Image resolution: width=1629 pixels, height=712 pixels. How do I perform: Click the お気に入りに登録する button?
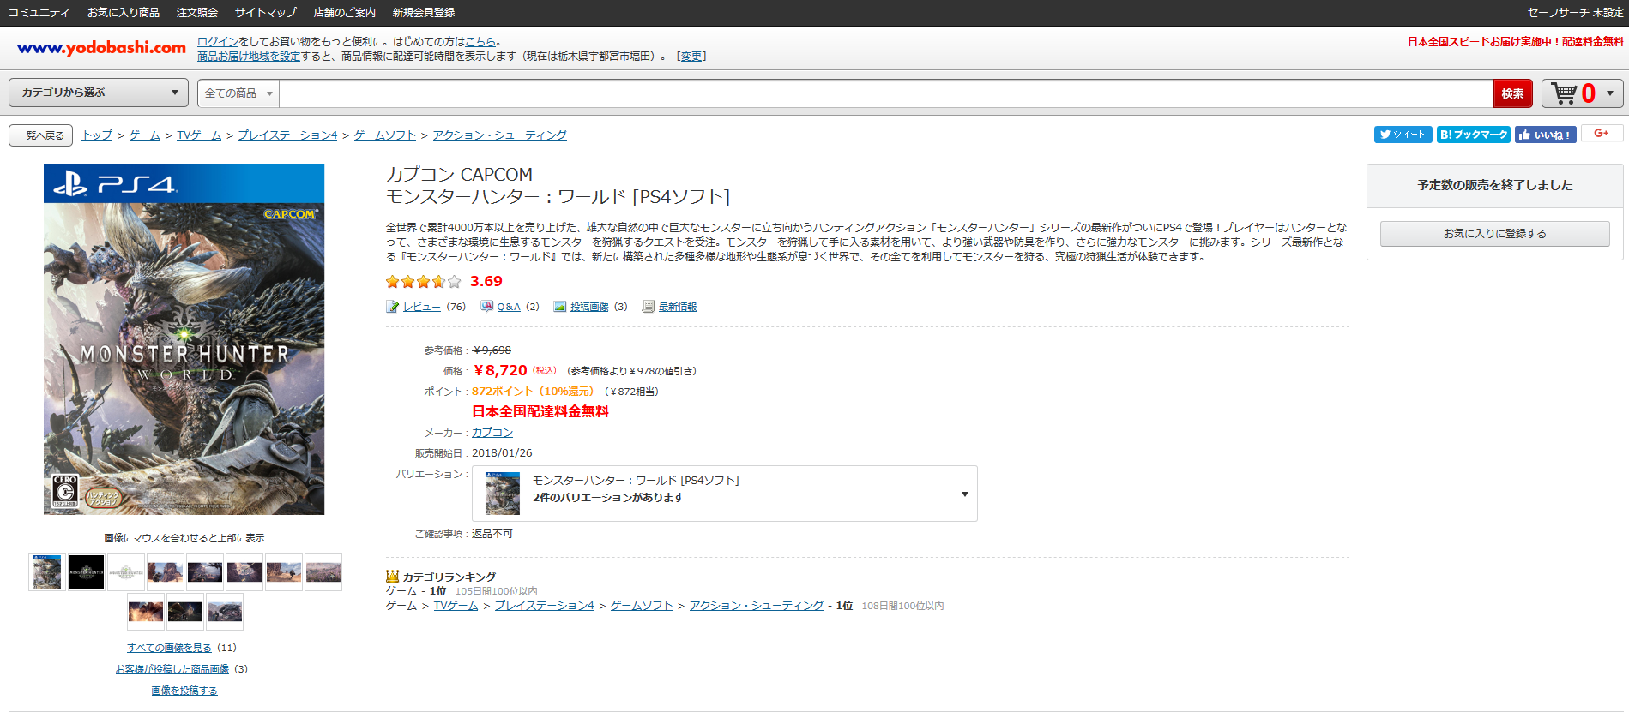pos(1495,234)
